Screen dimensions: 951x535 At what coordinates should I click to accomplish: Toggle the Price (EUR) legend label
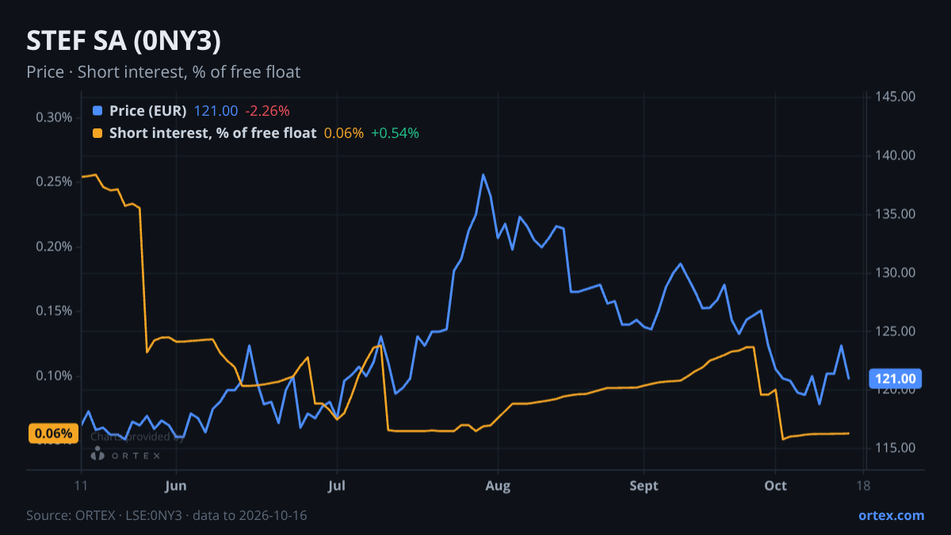[148, 111]
